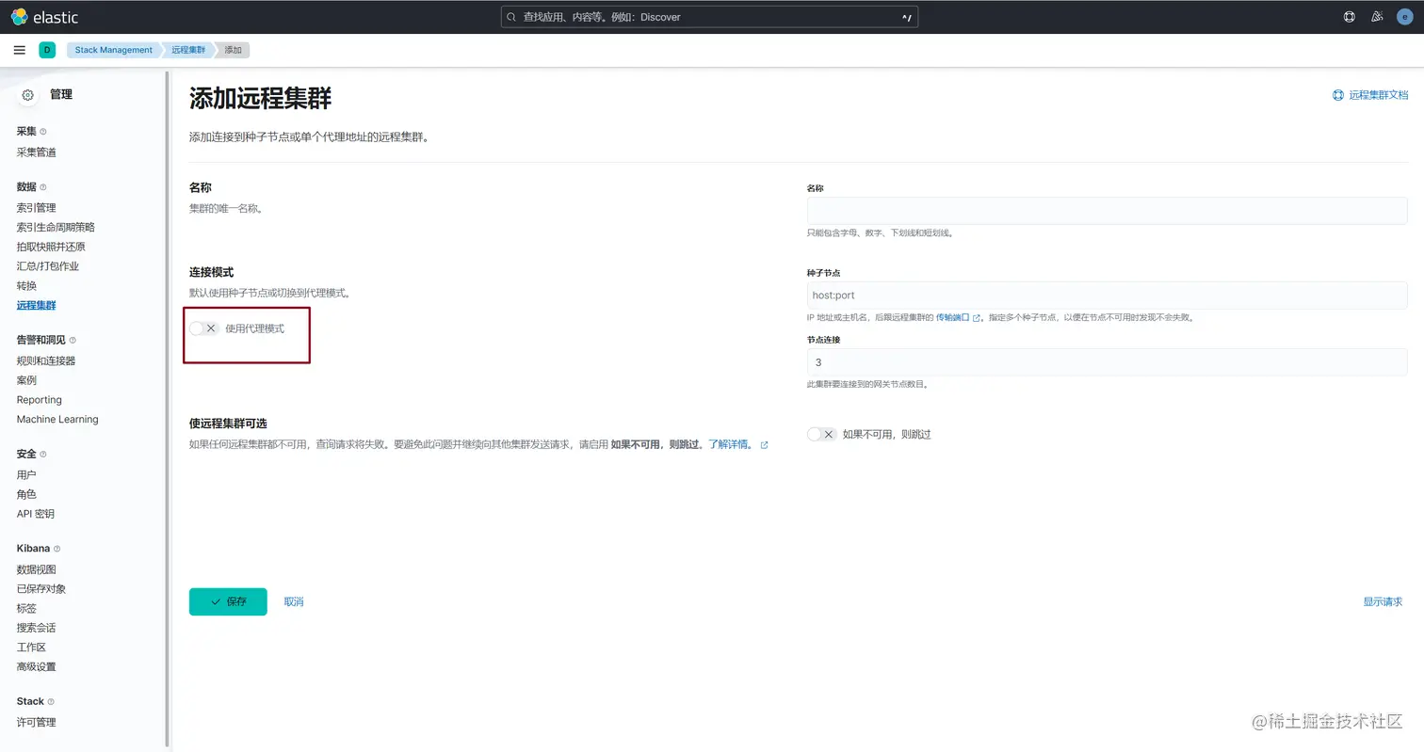Click info icon next to Kibana
The height and width of the screenshot is (752, 1424).
57,549
